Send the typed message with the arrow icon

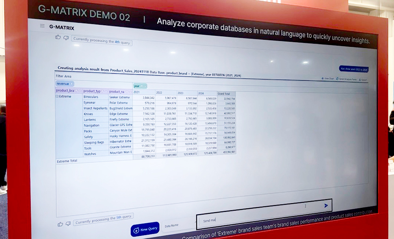[x=326, y=206]
